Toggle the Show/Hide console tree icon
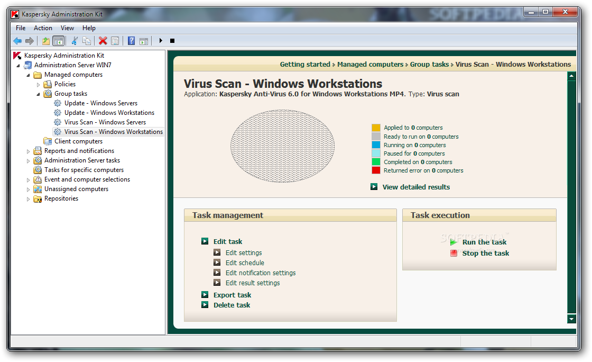592x362 pixels. coord(59,41)
